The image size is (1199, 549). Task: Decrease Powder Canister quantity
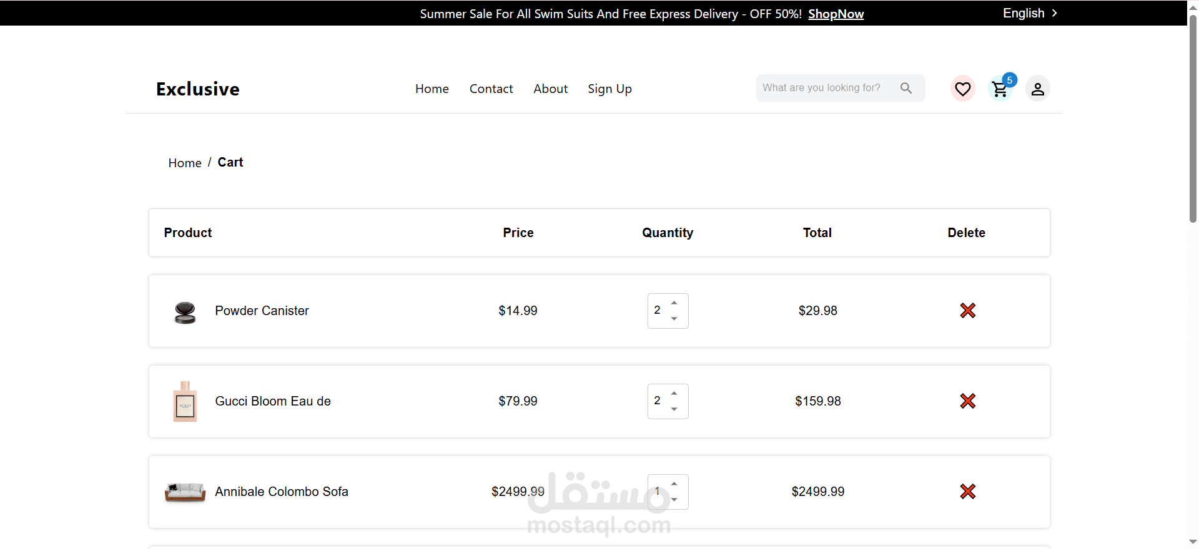click(x=674, y=319)
